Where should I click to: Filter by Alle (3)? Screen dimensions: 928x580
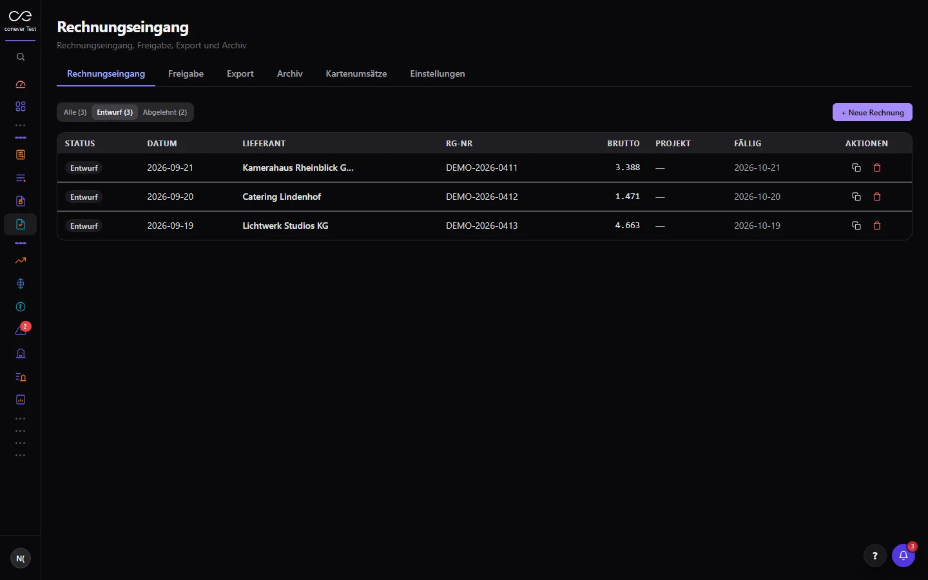tap(75, 112)
